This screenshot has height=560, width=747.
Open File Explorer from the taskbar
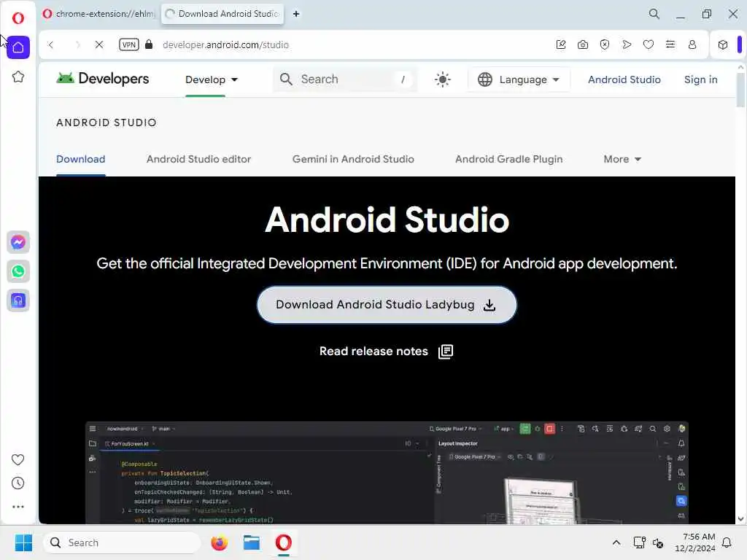click(251, 542)
